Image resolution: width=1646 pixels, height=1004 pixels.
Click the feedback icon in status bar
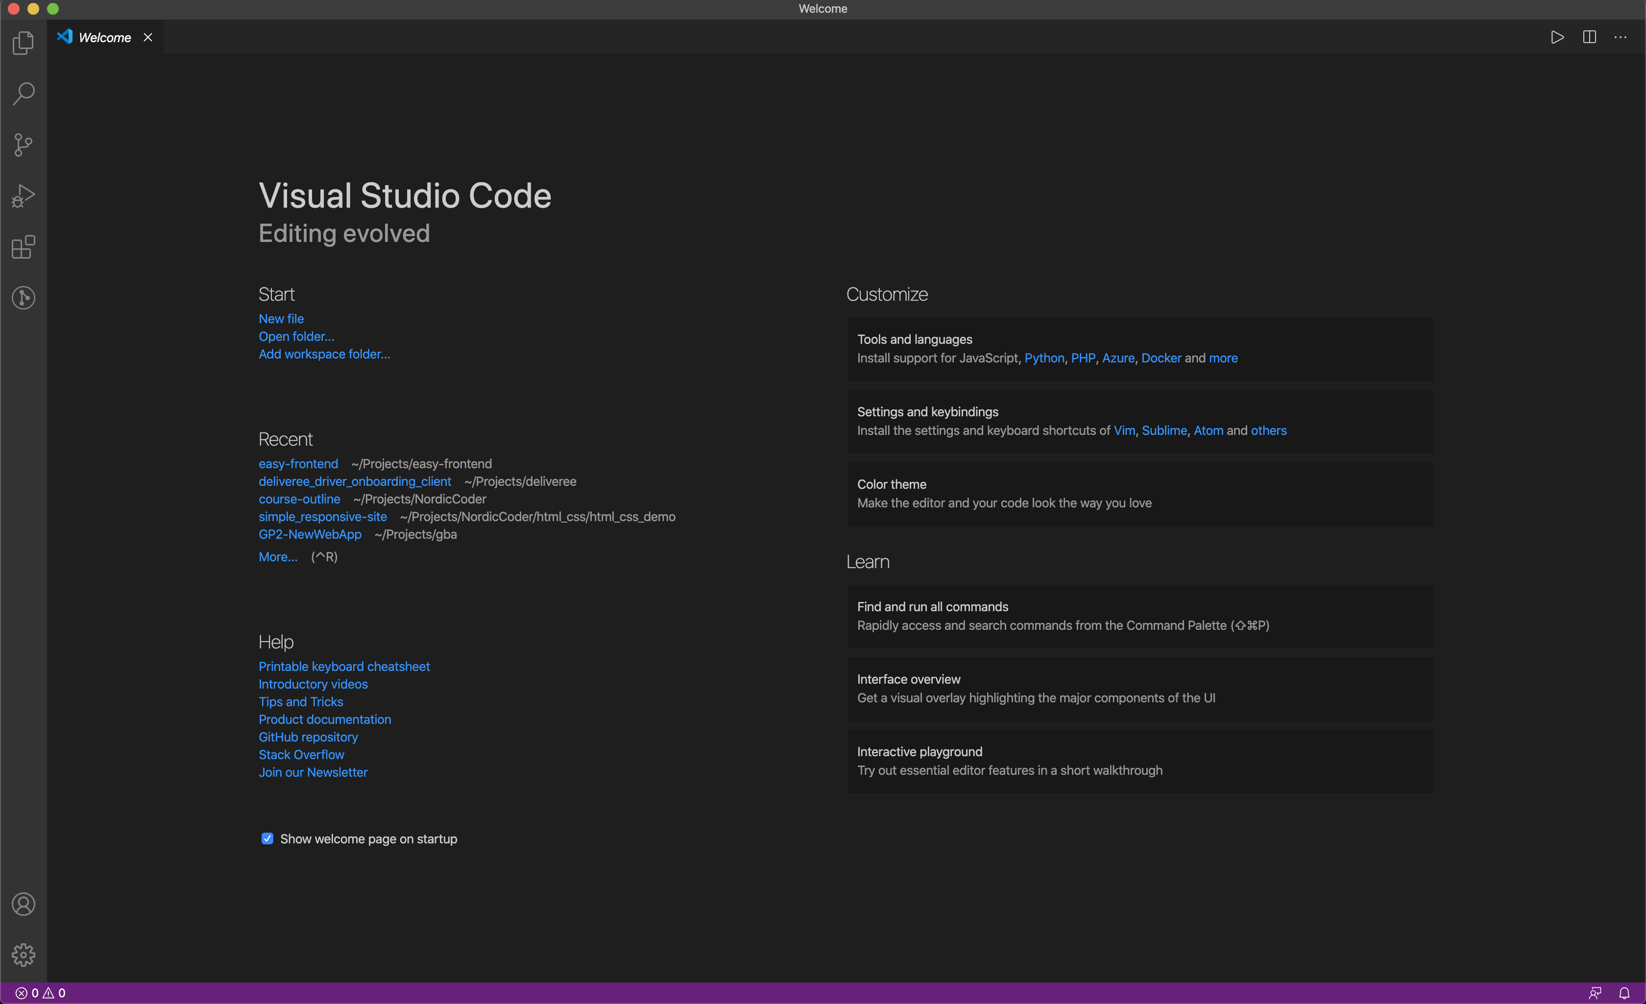pyautogui.click(x=1595, y=993)
